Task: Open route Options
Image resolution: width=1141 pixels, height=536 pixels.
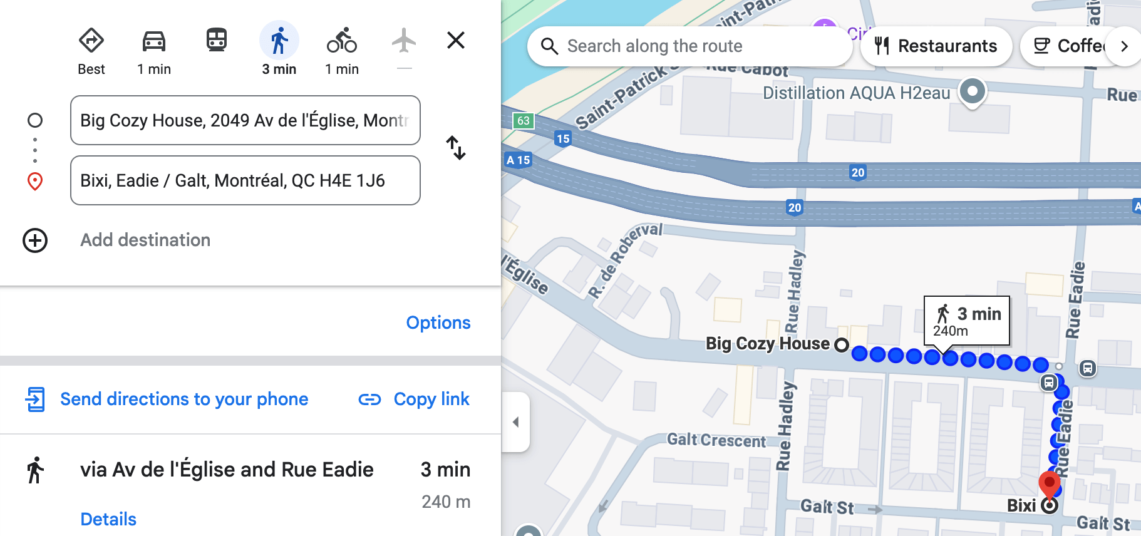Action: click(438, 322)
